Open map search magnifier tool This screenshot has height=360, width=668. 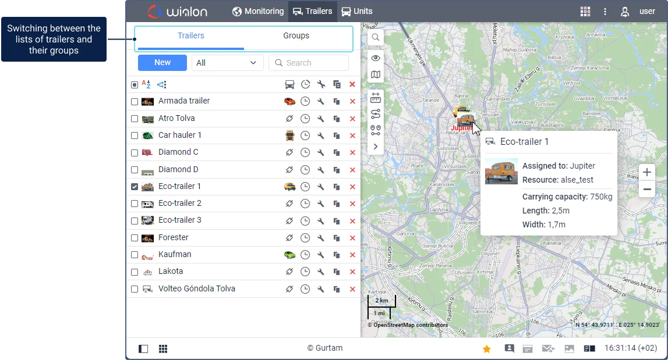(x=375, y=37)
